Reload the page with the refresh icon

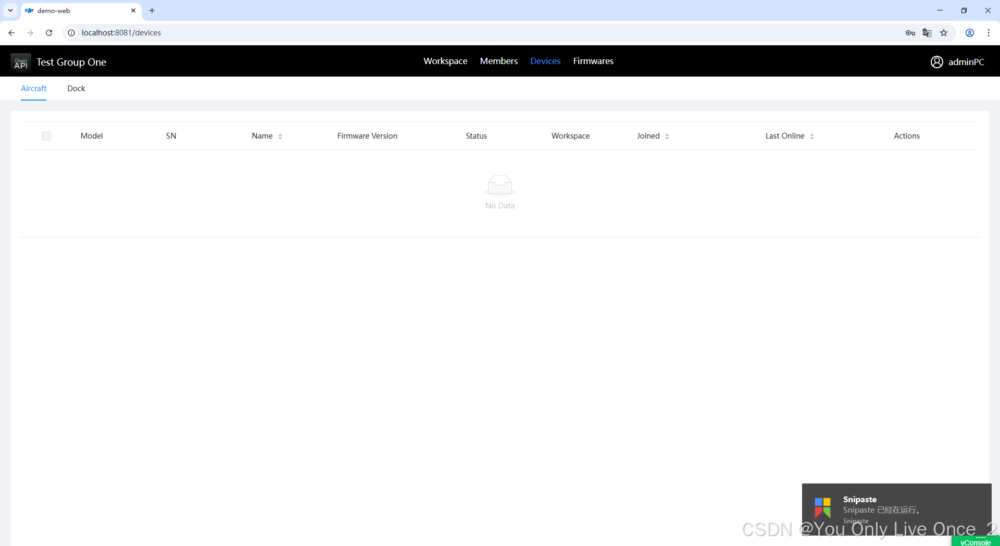pyautogui.click(x=49, y=33)
